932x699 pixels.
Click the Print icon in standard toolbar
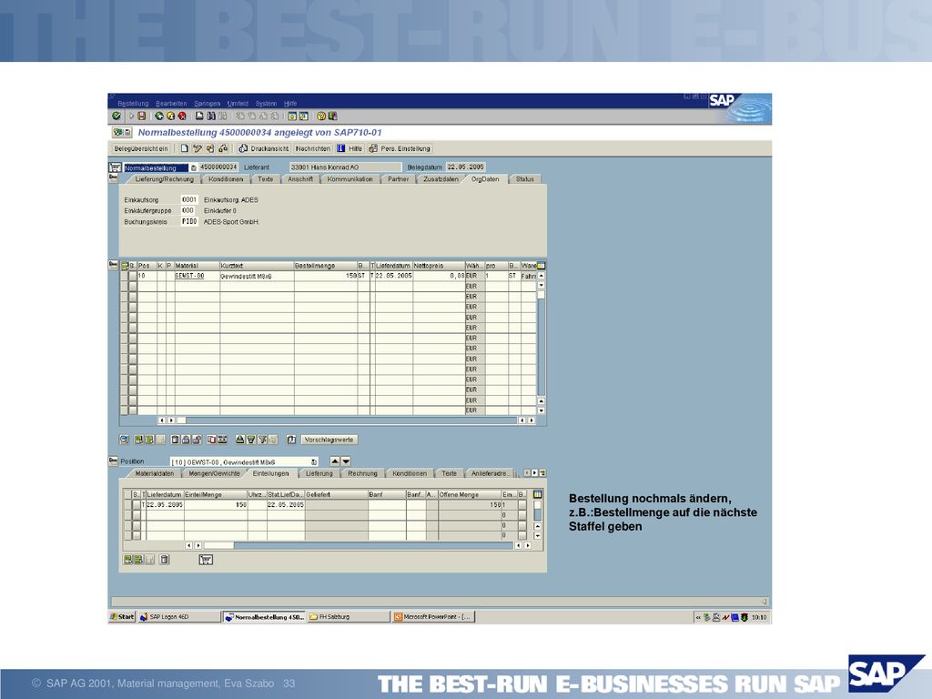coord(199,116)
